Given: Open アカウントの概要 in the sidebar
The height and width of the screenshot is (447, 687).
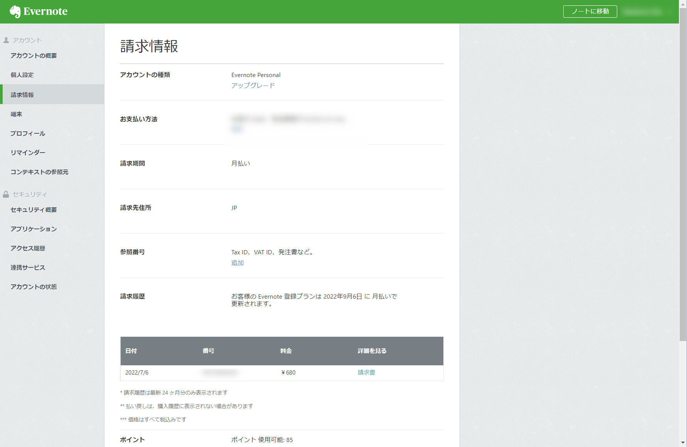Looking at the screenshot, I should (34, 55).
